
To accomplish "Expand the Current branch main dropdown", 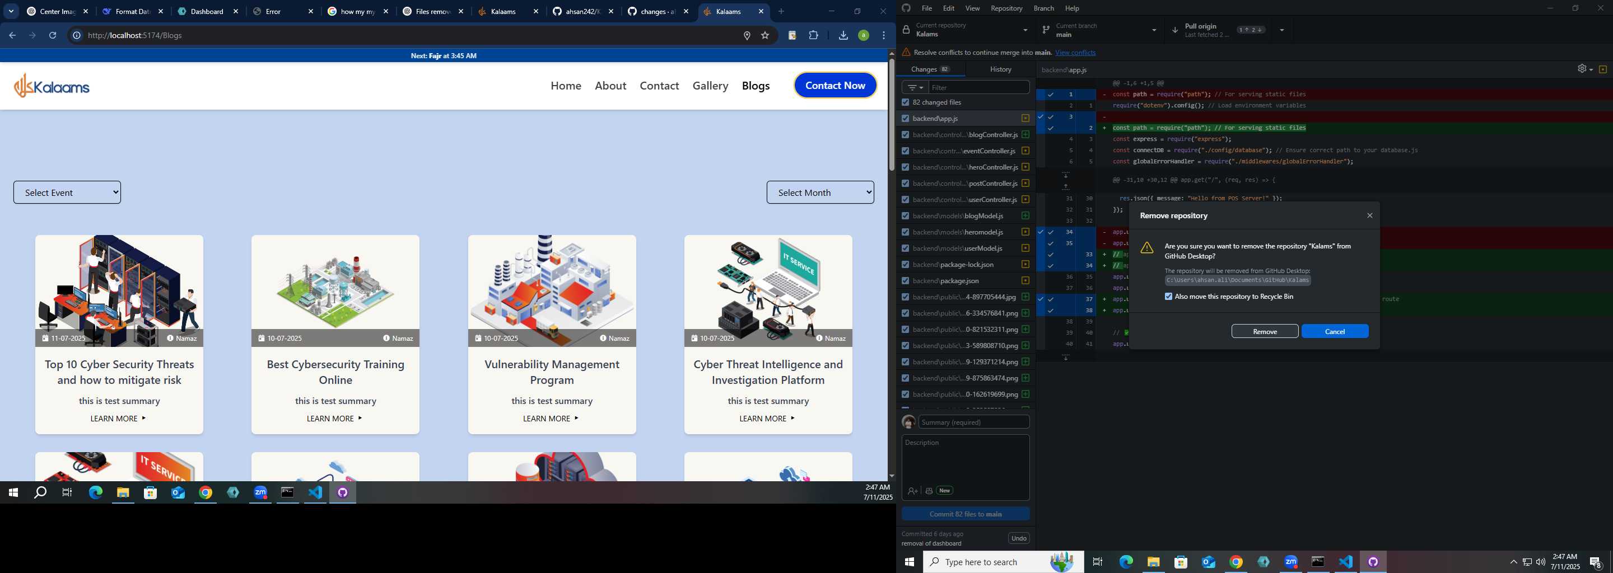I will [1100, 30].
